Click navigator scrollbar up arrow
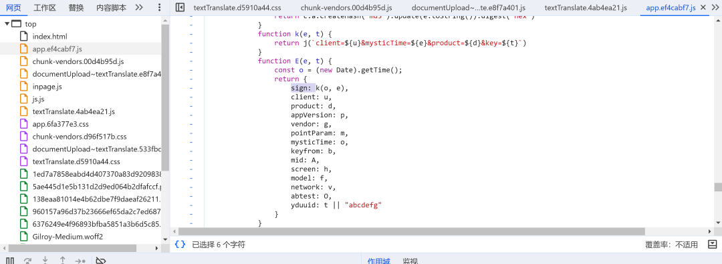This screenshot has height=264, width=722. [165, 20]
